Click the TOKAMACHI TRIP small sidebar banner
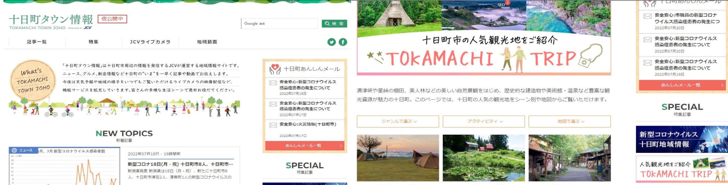Image resolution: width=728 pixels, height=185 pixels. point(682,169)
